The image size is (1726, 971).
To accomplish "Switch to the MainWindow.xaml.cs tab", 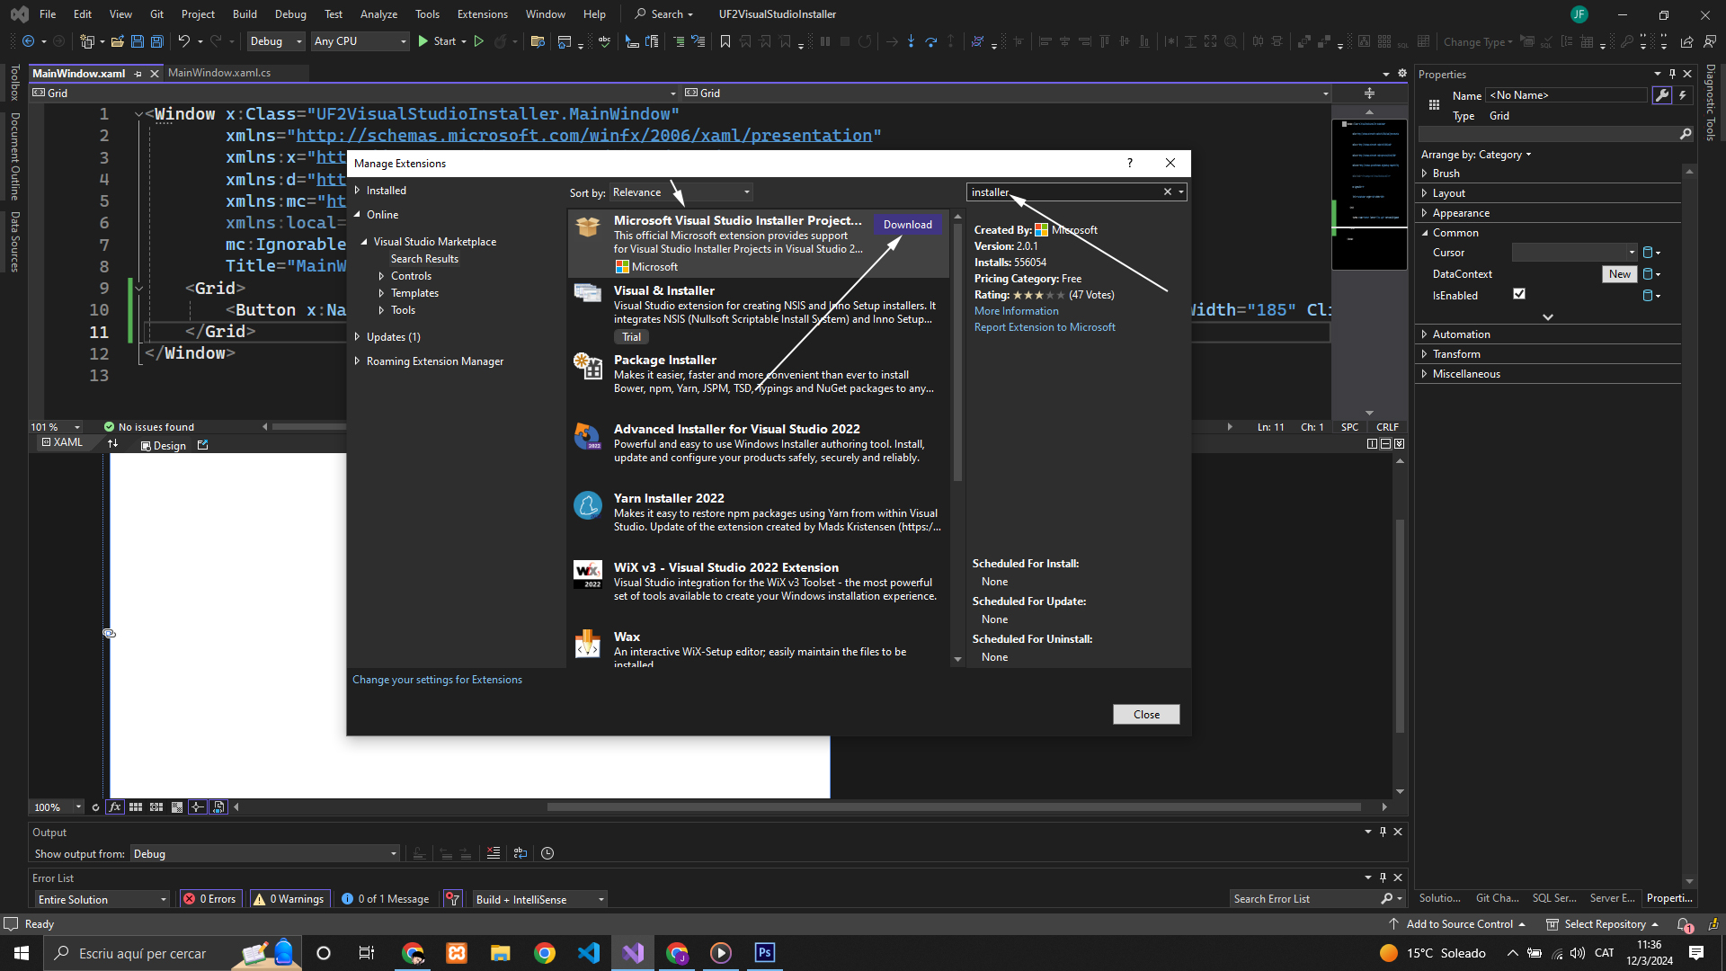I will click(x=218, y=73).
